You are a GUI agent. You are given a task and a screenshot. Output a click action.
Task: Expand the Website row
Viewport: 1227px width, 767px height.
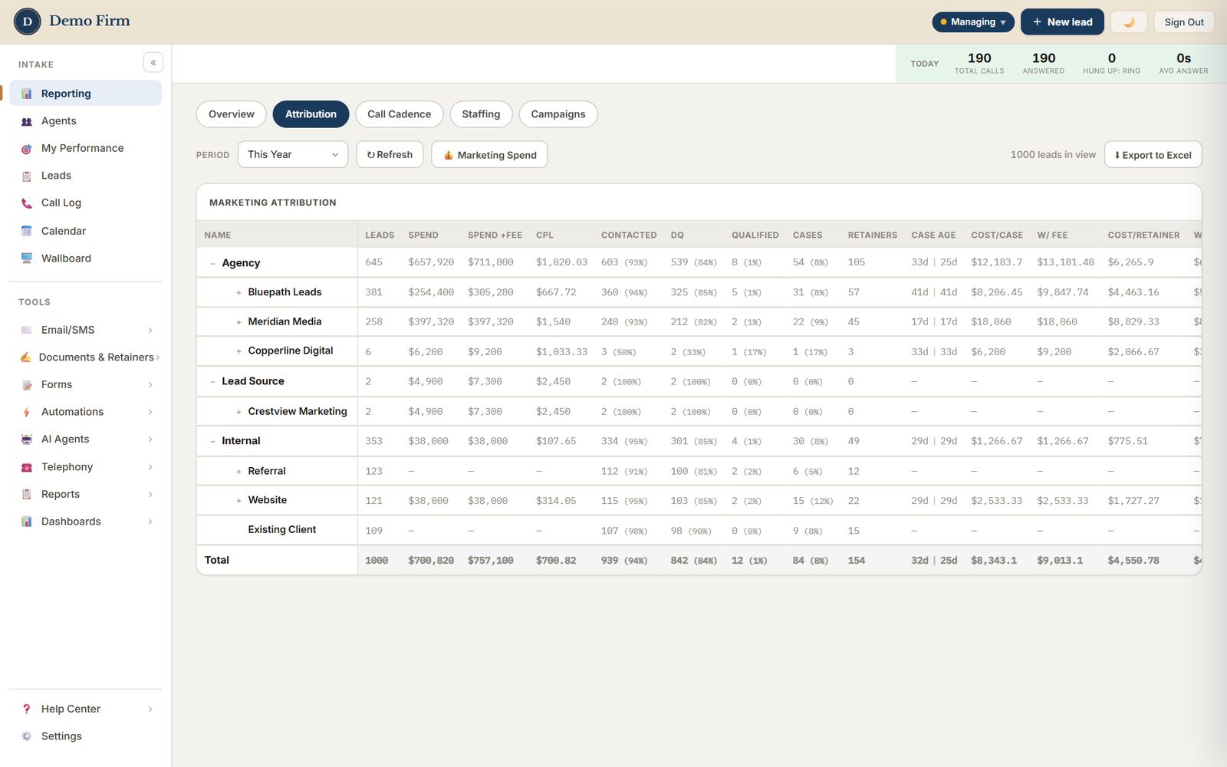pos(238,501)
